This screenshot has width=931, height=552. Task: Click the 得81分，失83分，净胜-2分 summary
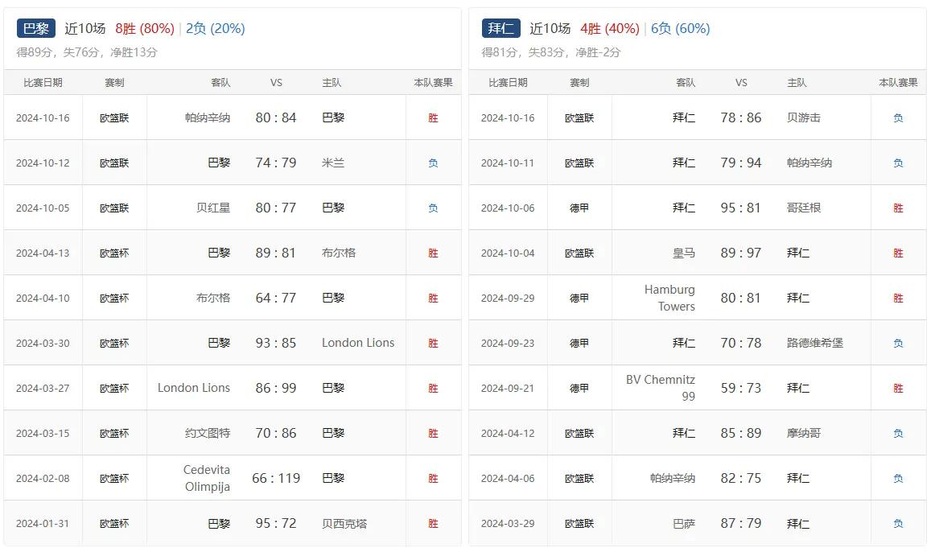pos(551,52)
